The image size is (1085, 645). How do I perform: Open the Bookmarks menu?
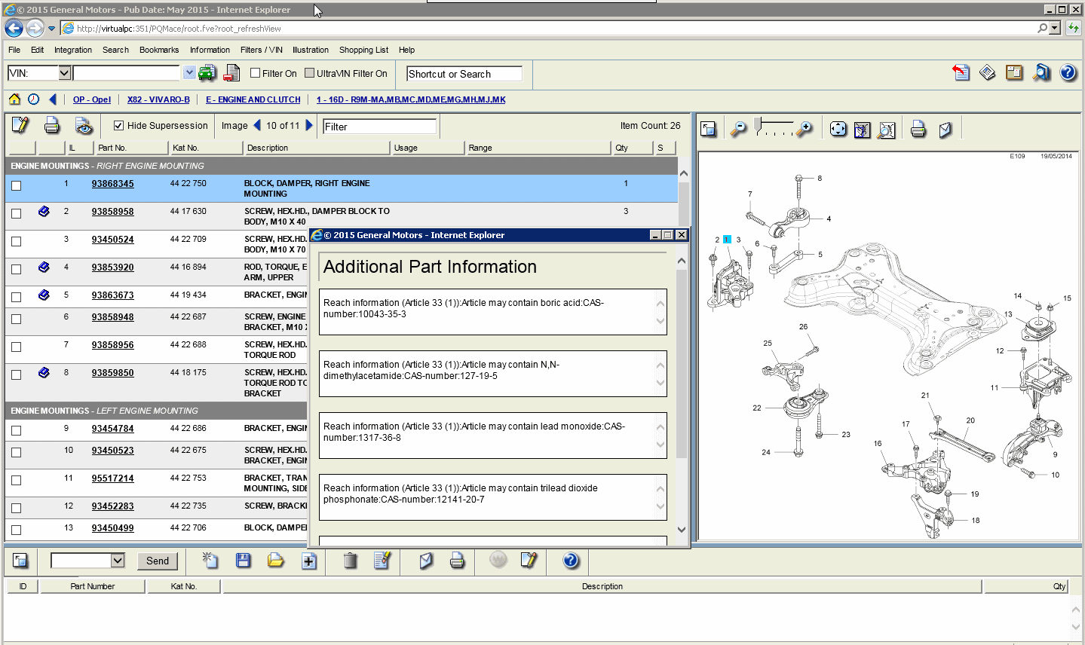point(159,50)
